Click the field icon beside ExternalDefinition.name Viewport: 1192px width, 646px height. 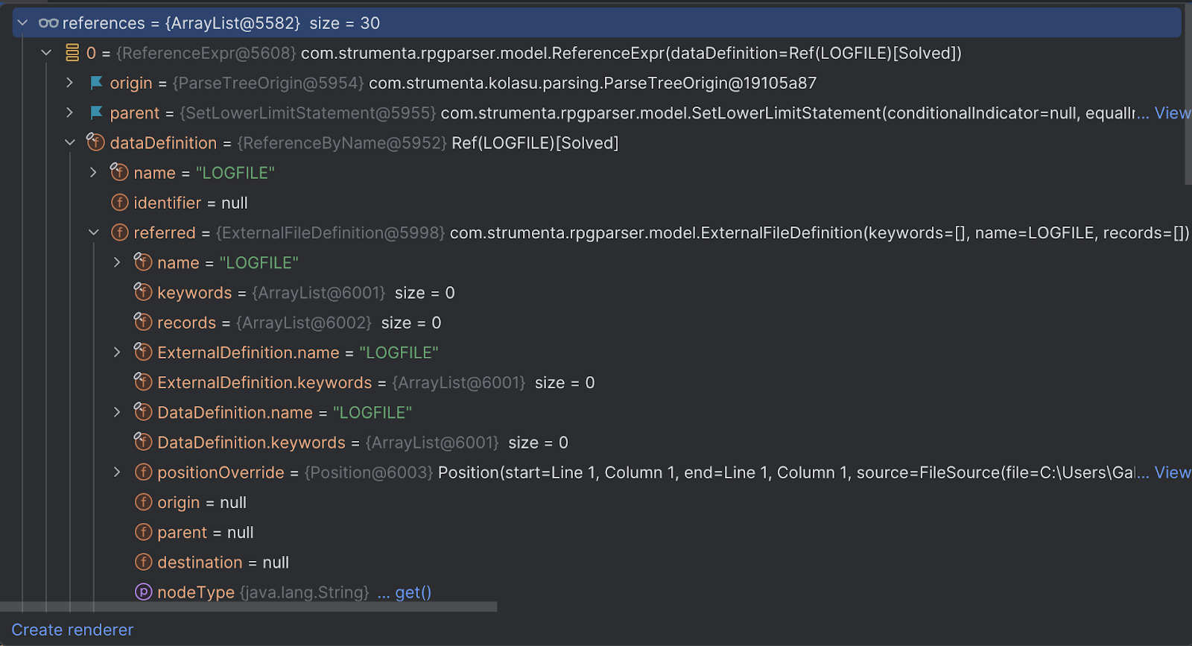pyautogui.click(x=143, y=351)
